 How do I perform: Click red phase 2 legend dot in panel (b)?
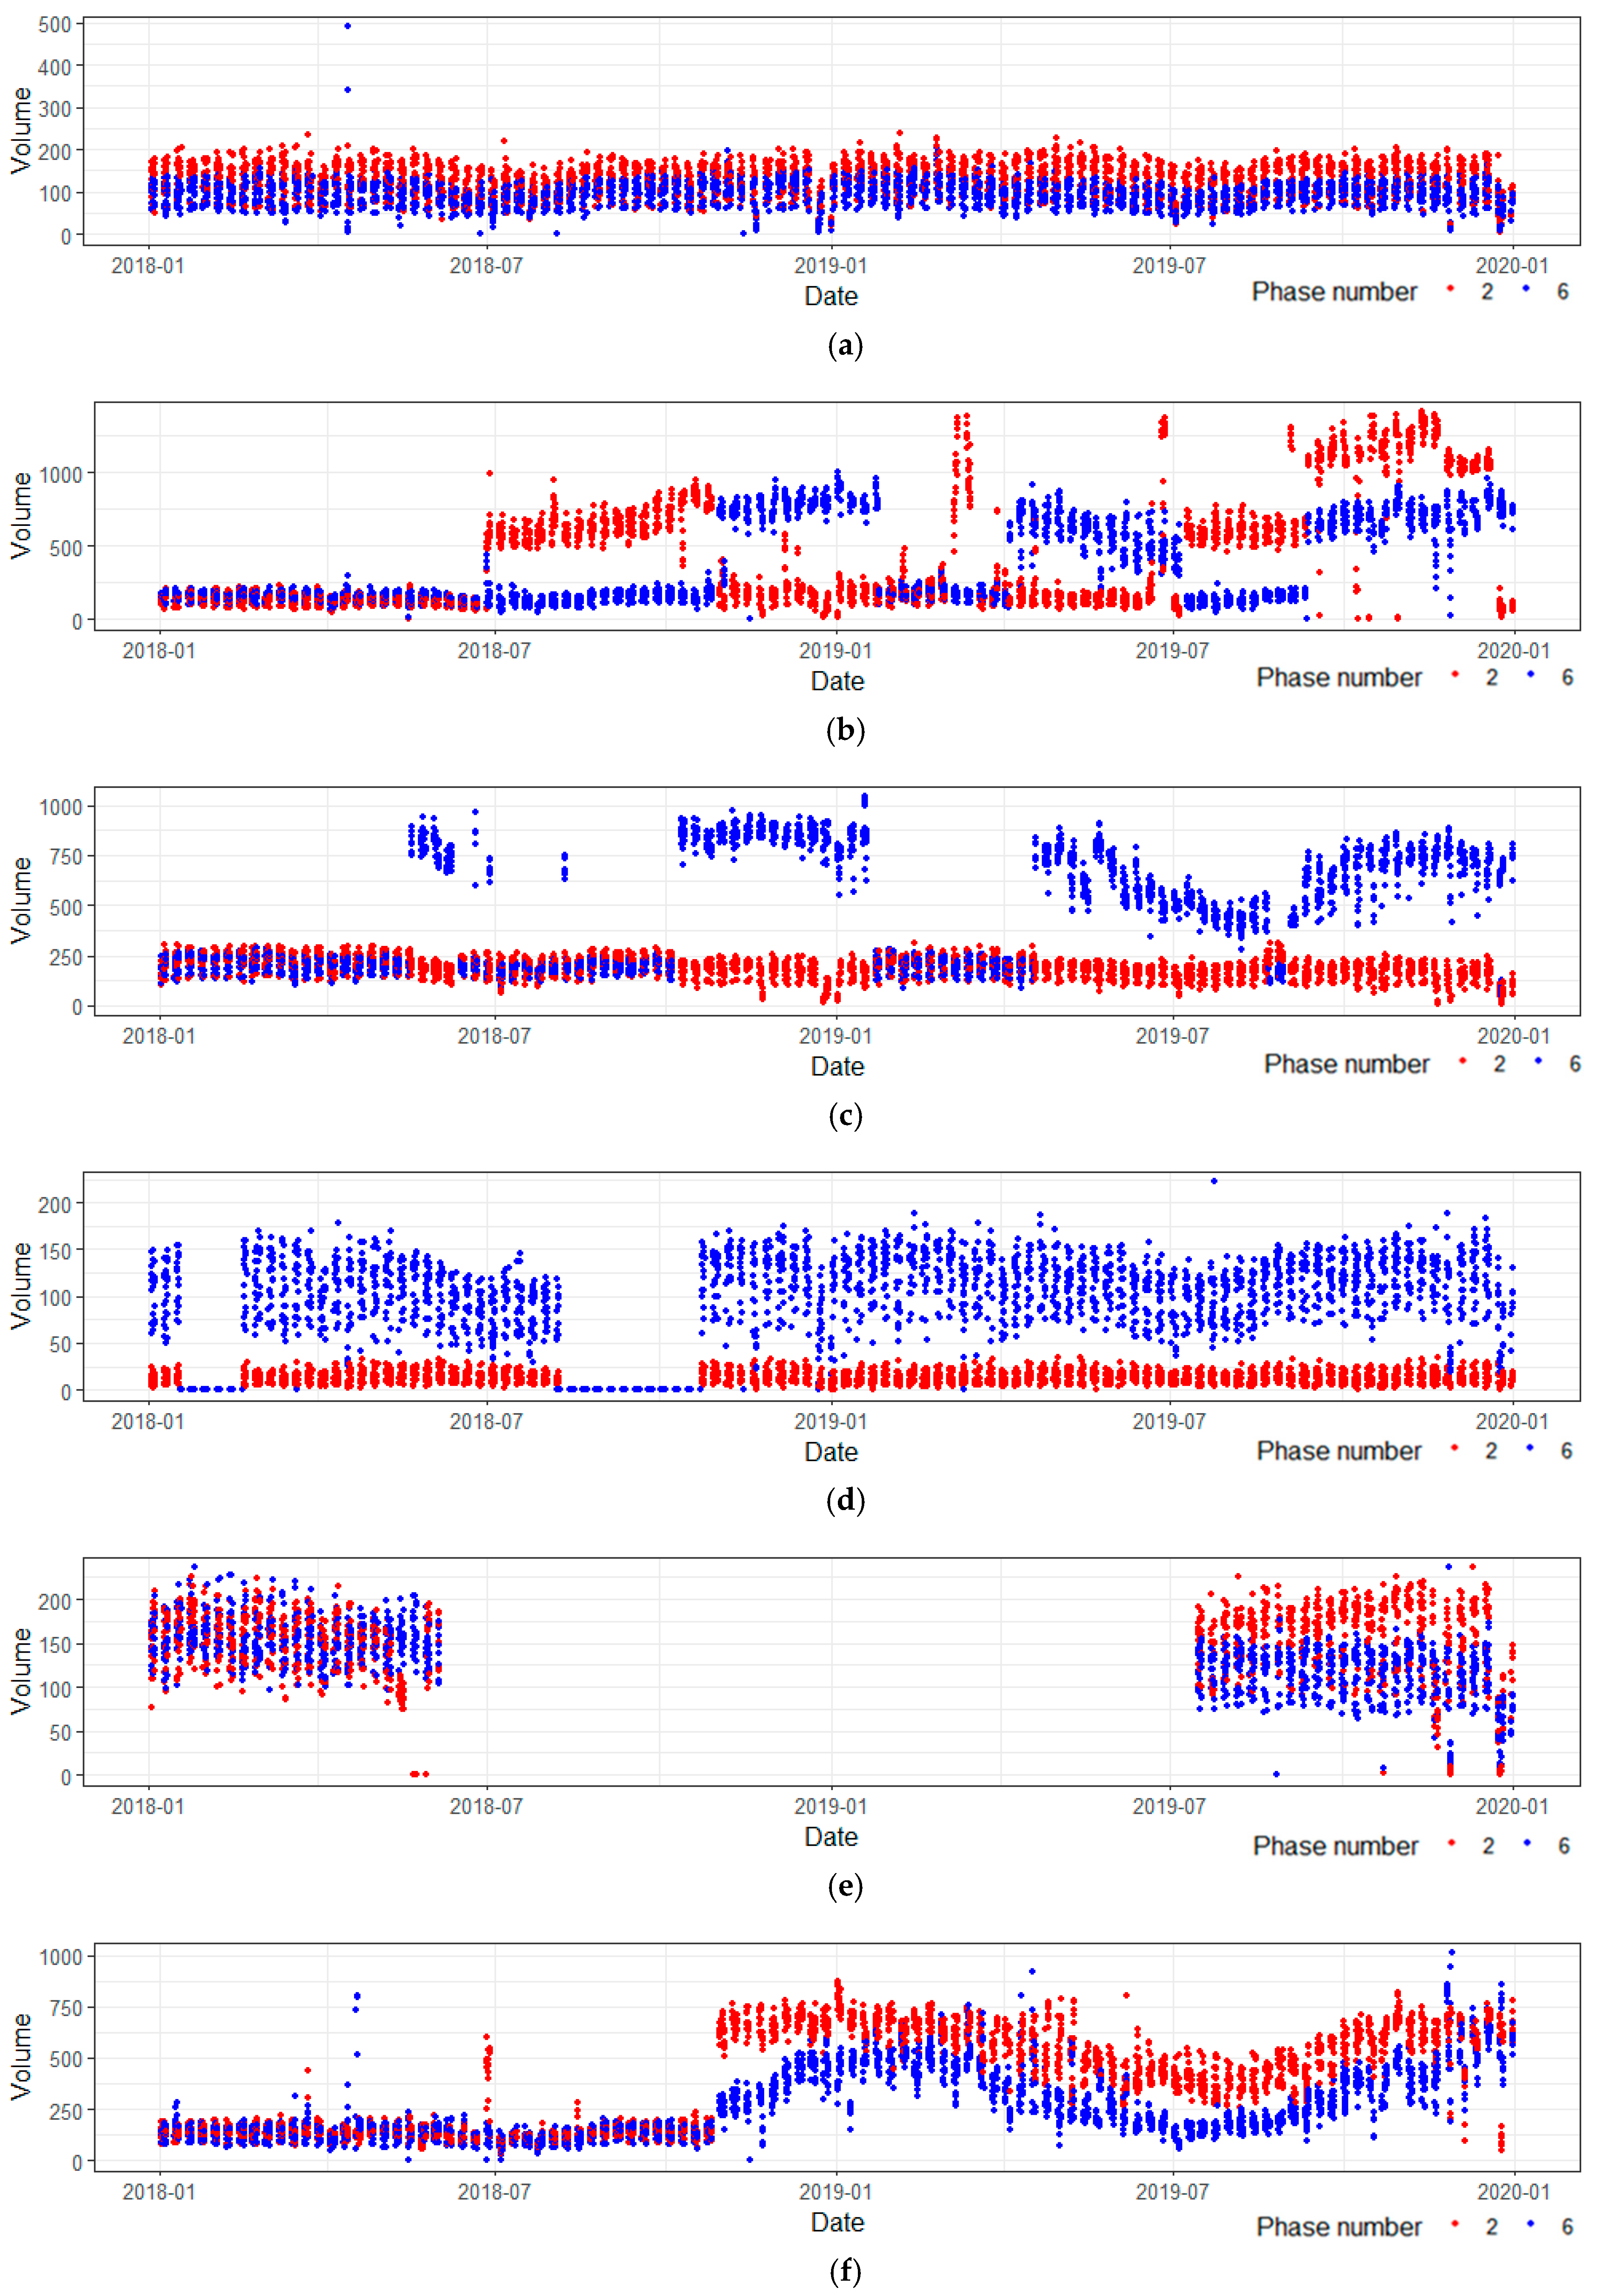click(x=1454, y=675)
